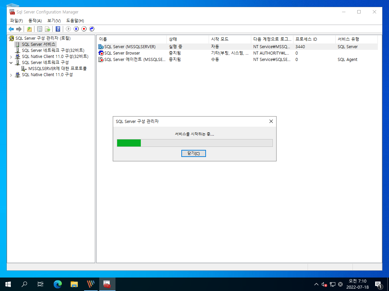Screen dimensions: 389x291
Task: Select the SQL Server (MSSQLSERVER) row name
Action: (x=130, y=47)
